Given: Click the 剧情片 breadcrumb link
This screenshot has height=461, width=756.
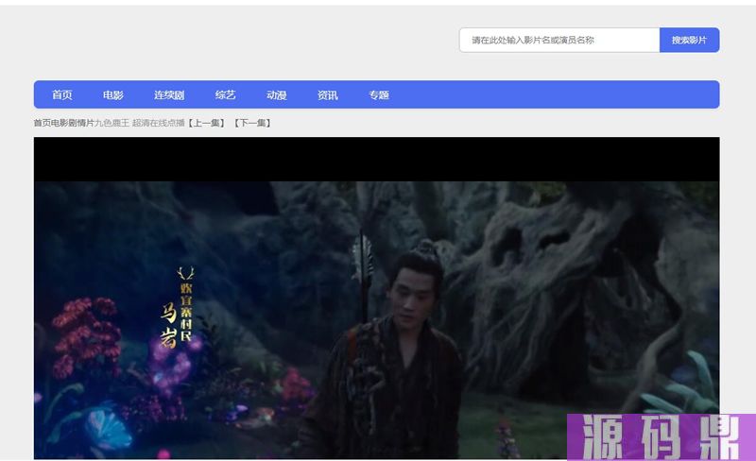Looking at the screenshot, I should pyautogui.click(x=81, y=123).
